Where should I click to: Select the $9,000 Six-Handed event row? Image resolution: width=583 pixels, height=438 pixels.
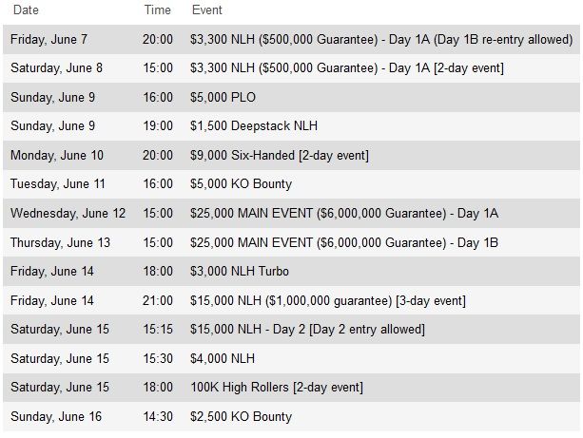291,155
